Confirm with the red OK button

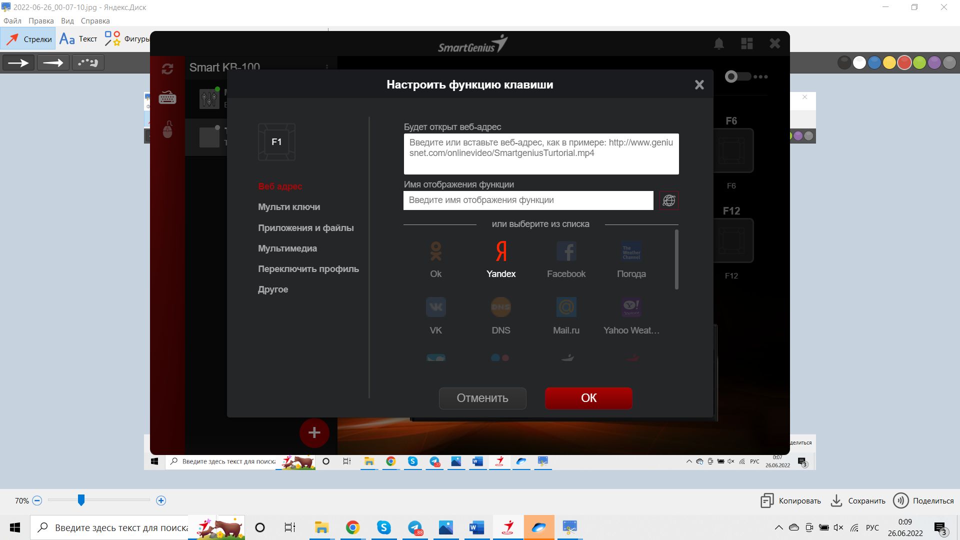(588, 398)
